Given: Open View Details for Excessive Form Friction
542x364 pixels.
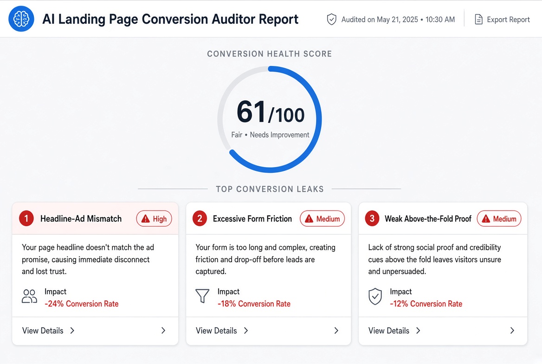Looking at the screenshot, I should 222,331.
